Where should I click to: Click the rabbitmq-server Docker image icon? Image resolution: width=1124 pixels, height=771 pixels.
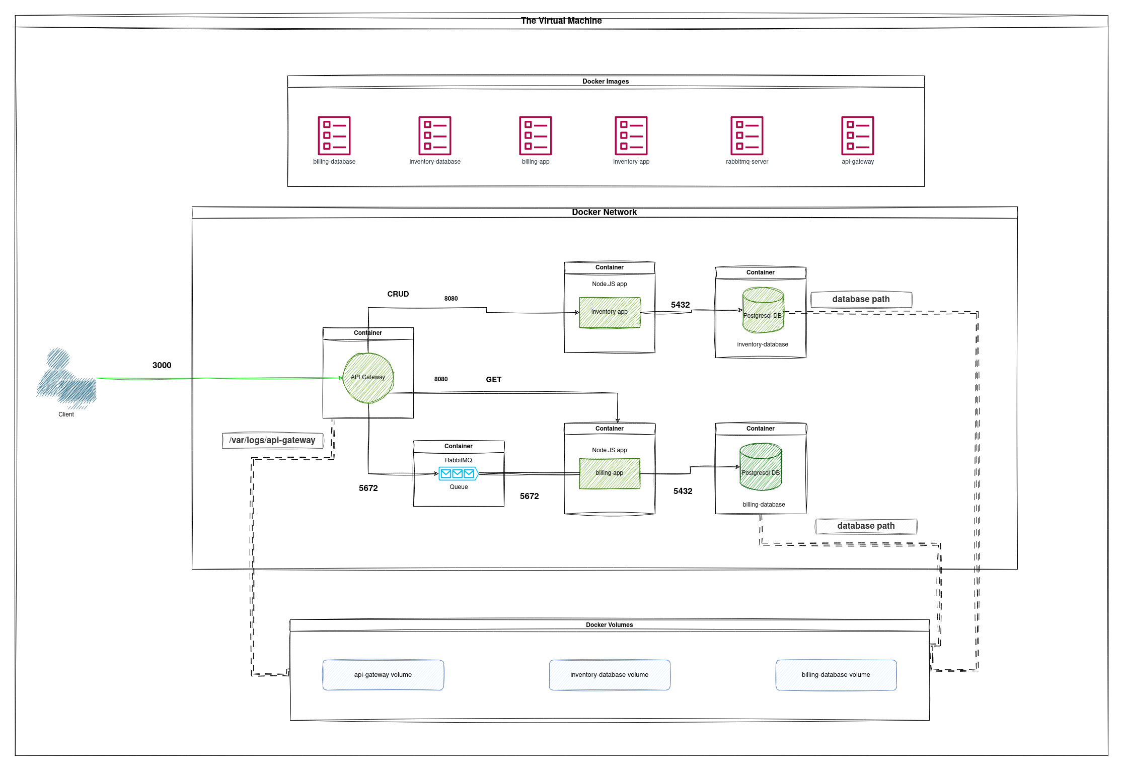[x=746, y=135]
